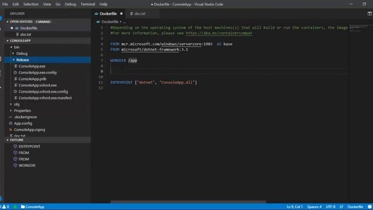Click the horizontal editor scrollbar
Image resolution: width=373 pixels, height=210 pixels.
[188, 202]
